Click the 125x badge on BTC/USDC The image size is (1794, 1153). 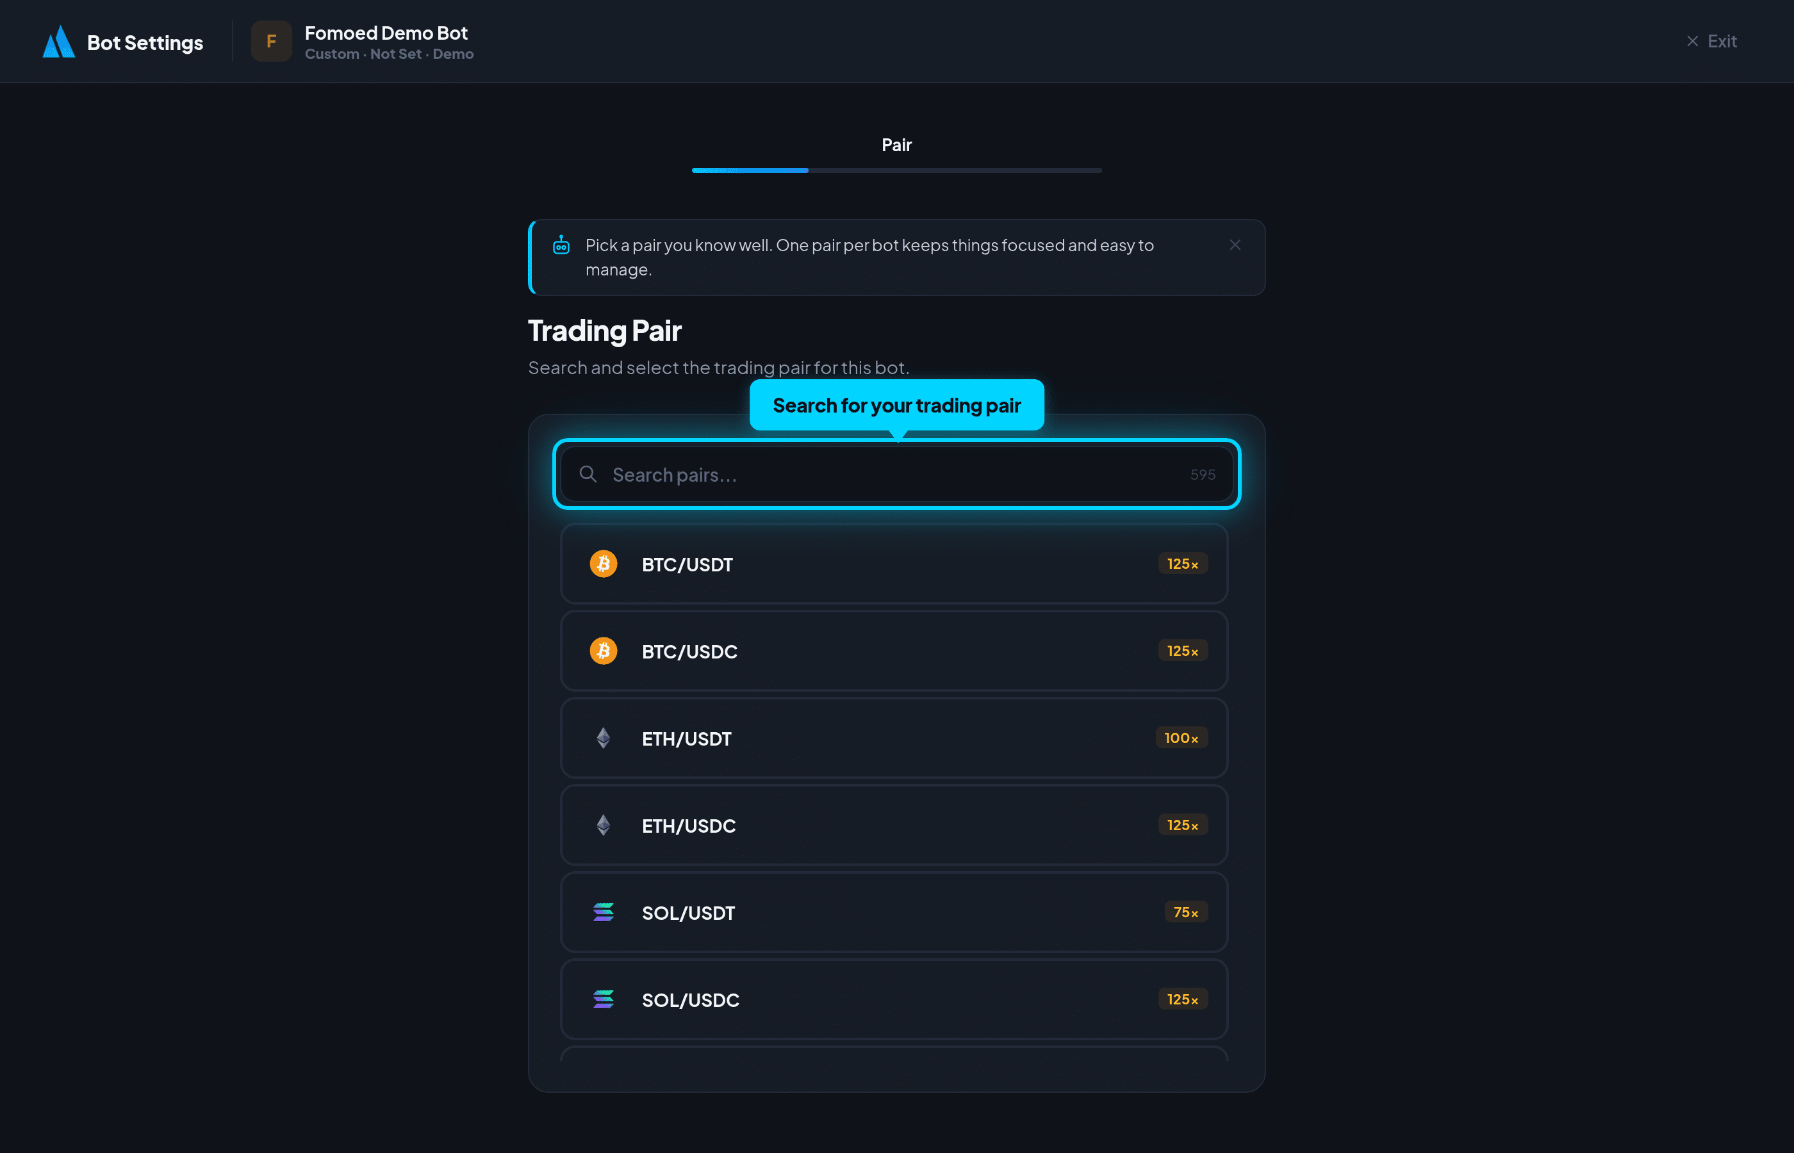pos(1182,651)
